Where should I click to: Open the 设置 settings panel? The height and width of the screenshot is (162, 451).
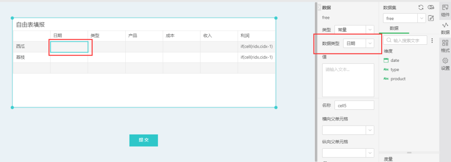(x=445, y=64)
